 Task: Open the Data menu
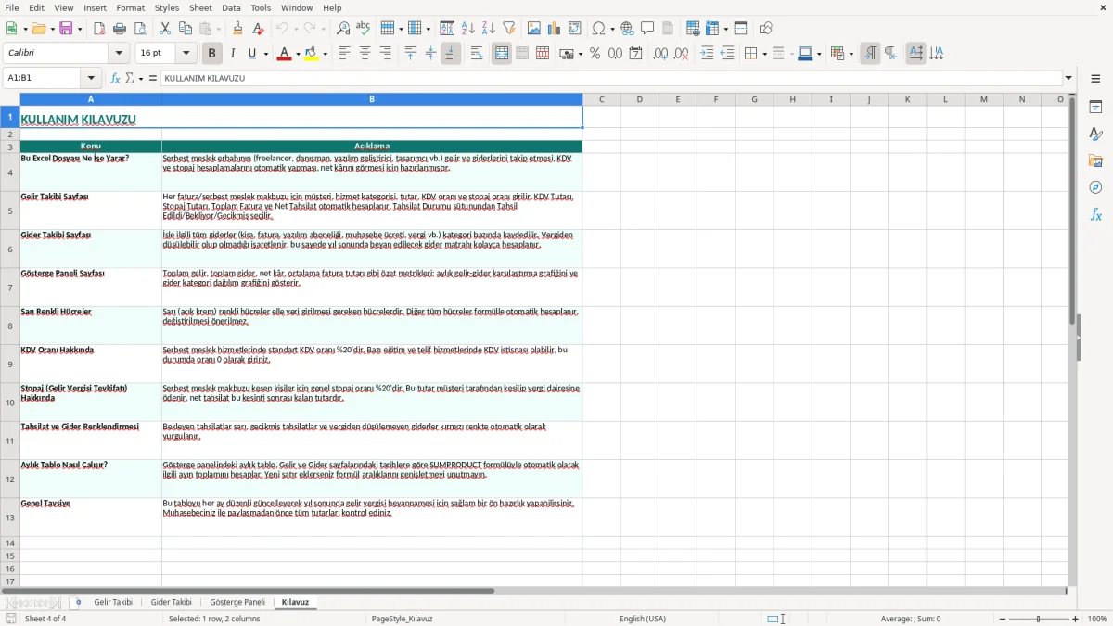click(231, 7)
